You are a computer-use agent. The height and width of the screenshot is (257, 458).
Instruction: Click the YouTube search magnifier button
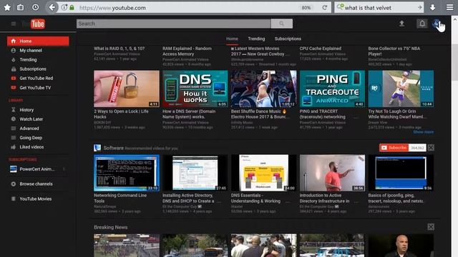click(x=281, y=24)
